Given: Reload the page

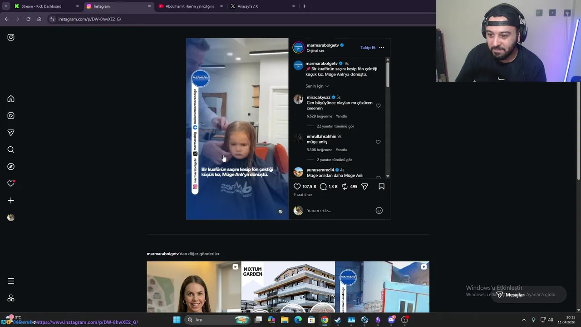Looking at the screenshot, I should pos(28,19).
